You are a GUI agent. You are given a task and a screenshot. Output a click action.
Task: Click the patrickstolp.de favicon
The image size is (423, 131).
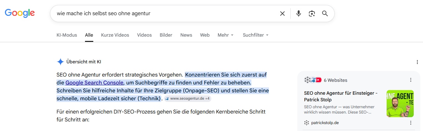(307, 123)
